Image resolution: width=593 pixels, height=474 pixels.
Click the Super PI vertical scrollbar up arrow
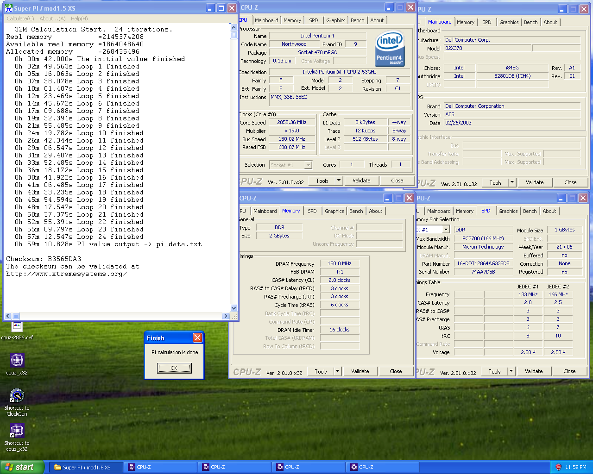234,27
